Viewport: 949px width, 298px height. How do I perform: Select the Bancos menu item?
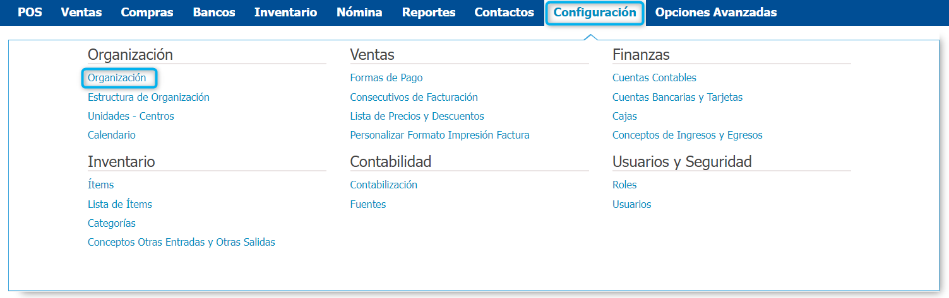[214, 12]
